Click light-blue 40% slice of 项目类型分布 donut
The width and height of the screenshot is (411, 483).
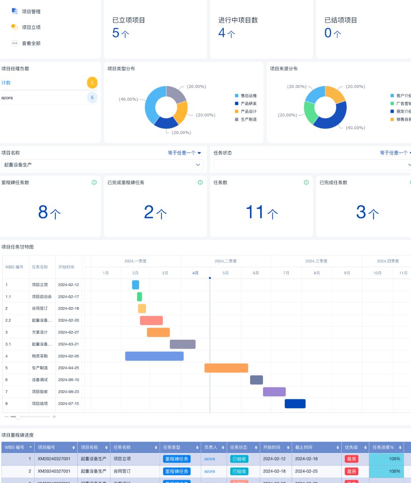(x=151, y=103)
